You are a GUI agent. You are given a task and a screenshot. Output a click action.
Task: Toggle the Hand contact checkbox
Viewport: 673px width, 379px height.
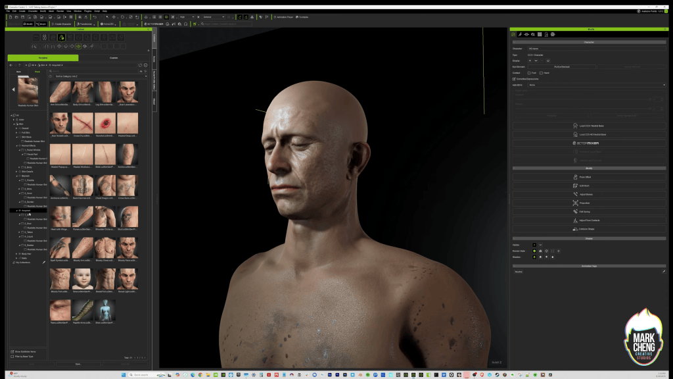(x=542, y=73)
